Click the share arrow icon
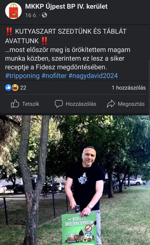150x245 pixels. click(111, 104)
